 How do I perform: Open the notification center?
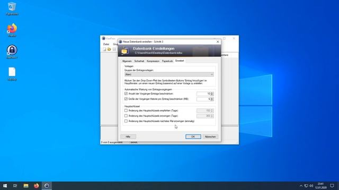point(332,186)
